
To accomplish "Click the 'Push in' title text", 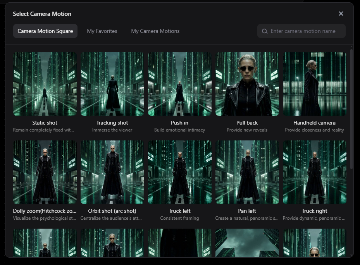I will coord(179,123).
